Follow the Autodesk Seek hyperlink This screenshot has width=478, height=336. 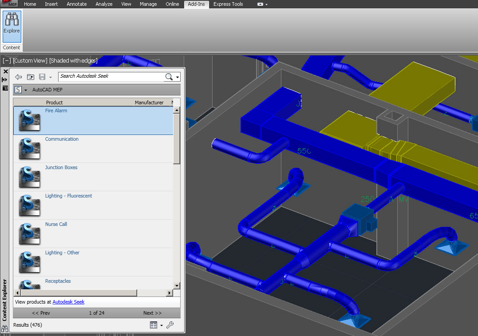coord(69,302)
